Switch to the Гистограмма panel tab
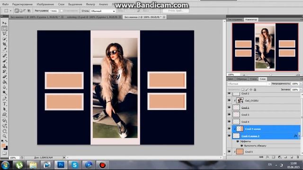This screenshot has width=303, height=170. (x=235, y=20)
